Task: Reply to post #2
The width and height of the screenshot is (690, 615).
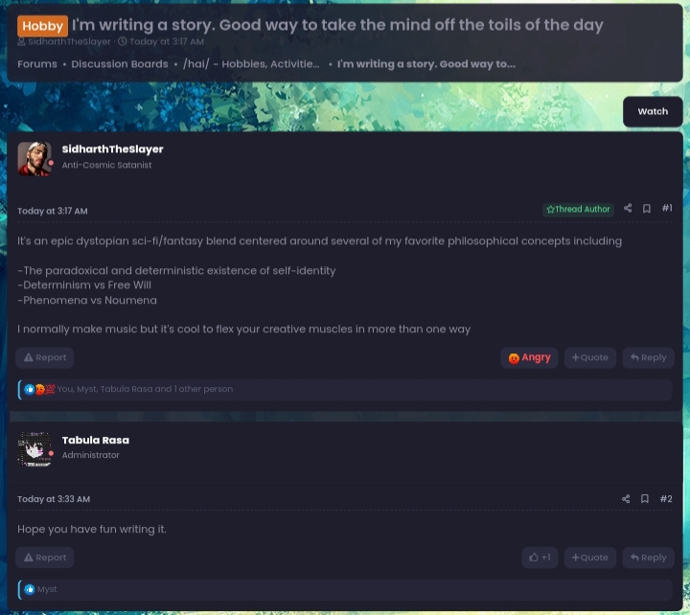Action: click(x=648, y=558)
